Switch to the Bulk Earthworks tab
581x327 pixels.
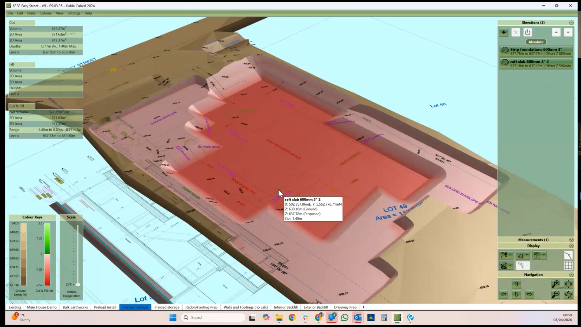[x=75, y=307]
